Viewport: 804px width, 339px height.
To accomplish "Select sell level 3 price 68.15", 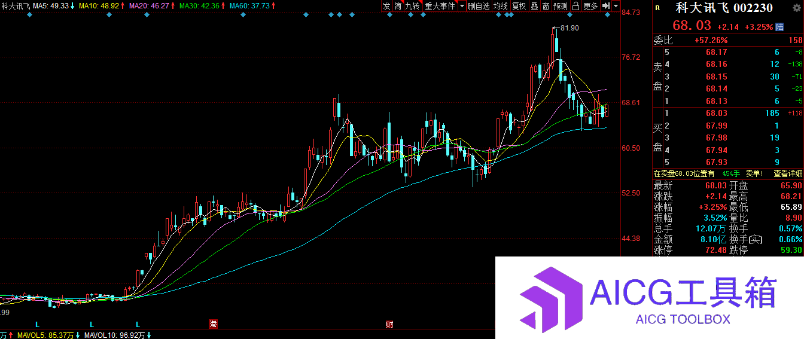I will tap(716, 77).
